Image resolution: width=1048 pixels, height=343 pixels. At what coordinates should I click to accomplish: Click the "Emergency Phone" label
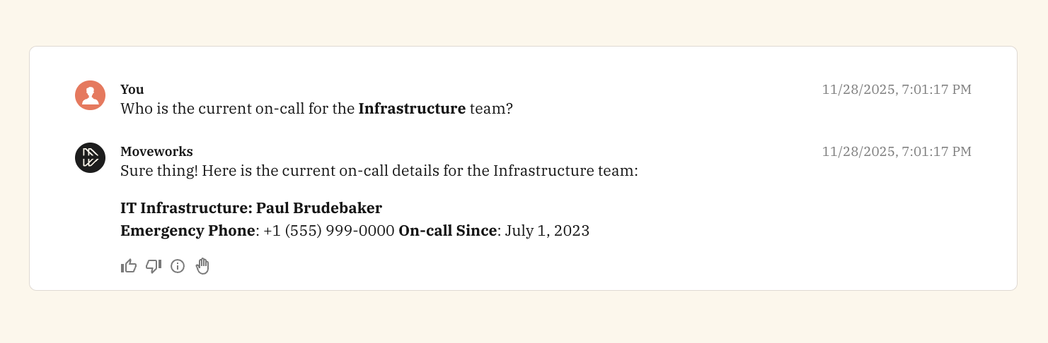(x=188, y=231)
